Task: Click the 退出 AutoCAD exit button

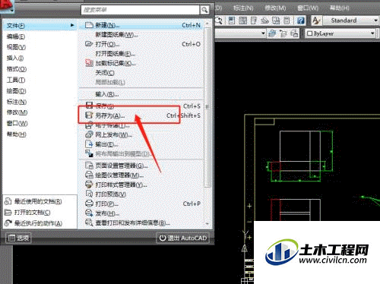Action: 183,238
